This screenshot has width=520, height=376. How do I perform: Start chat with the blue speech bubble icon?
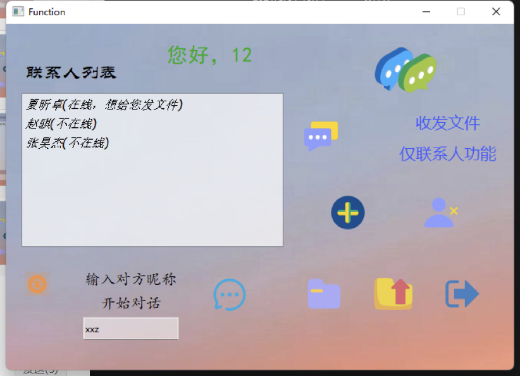[230, 294]
